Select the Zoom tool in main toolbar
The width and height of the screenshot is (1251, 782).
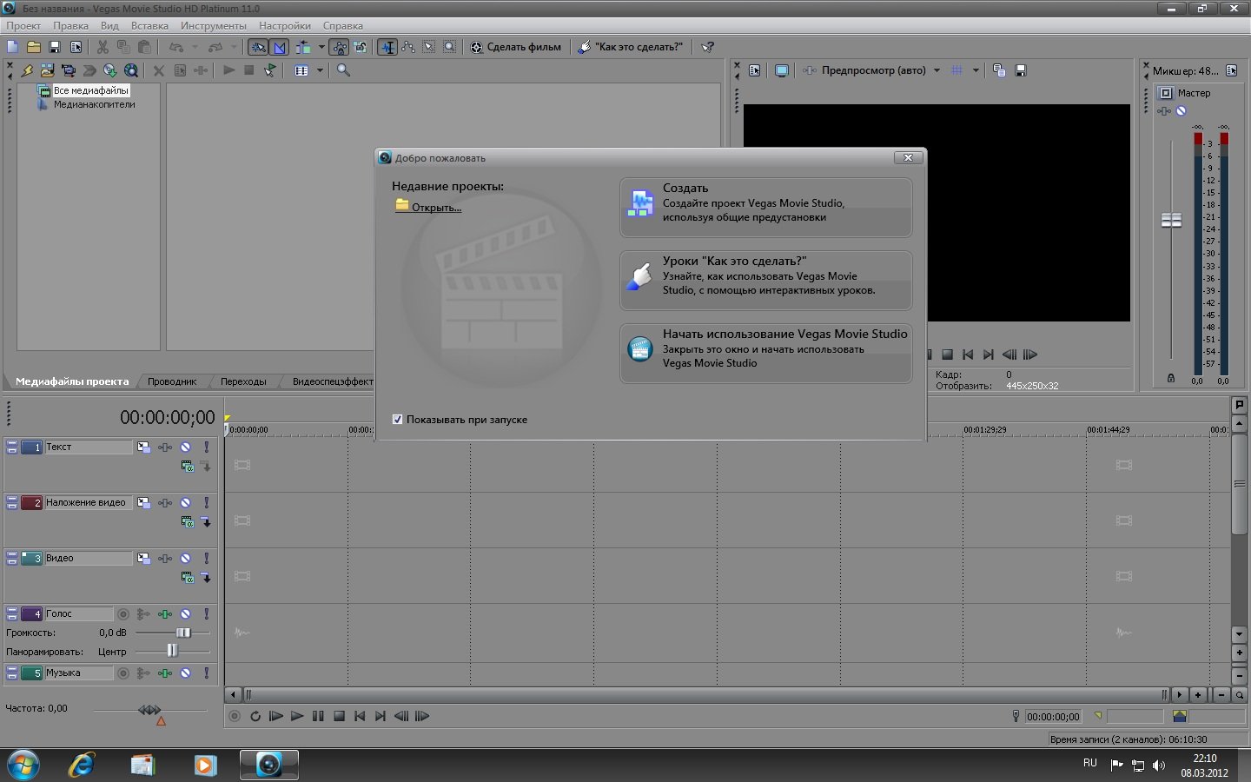[x=450, y=47]
